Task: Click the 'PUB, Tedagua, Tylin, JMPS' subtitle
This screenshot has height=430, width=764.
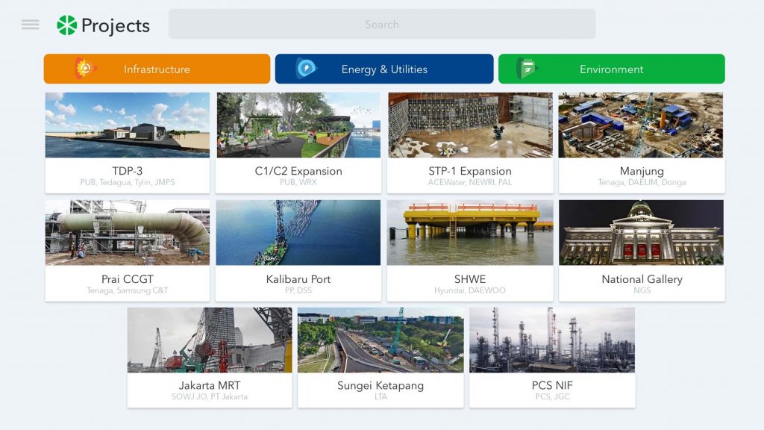Action: (127, 182)
